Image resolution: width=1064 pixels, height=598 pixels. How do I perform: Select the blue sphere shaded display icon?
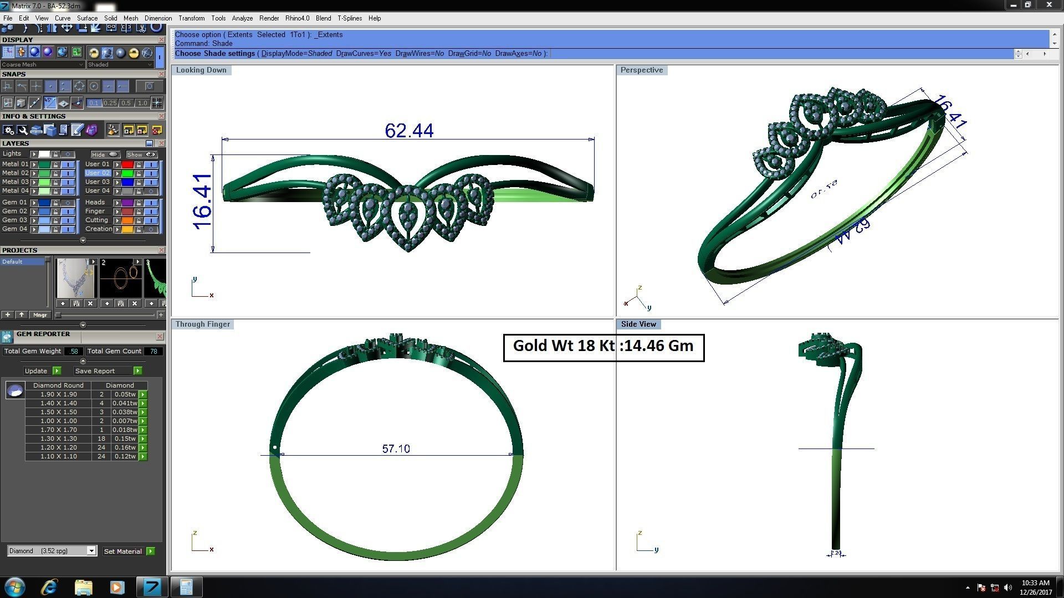pyautogui.click(x=34, y=52)
